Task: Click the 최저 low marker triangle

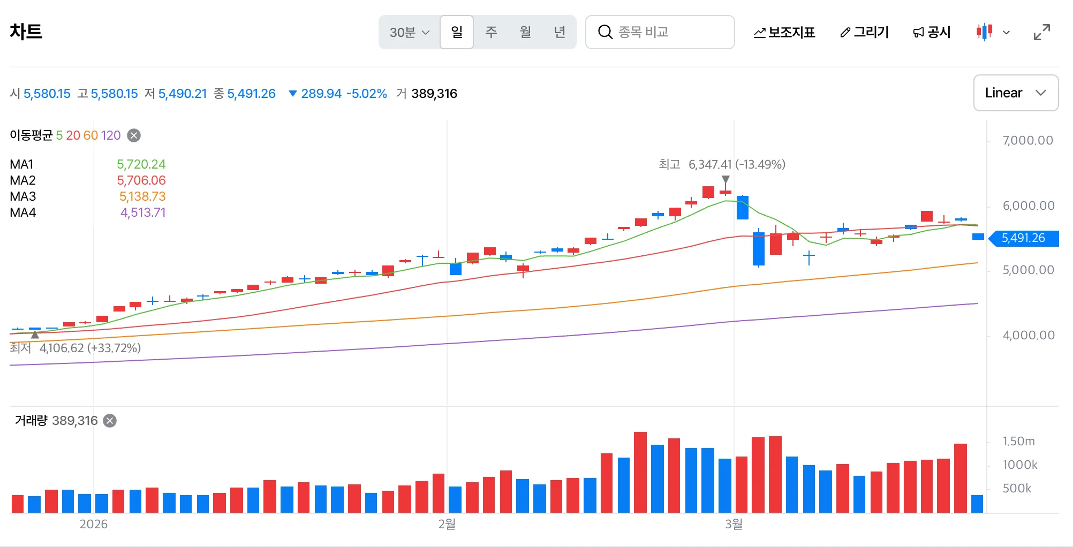Action: pyautogui.click(x=35, y=335)
